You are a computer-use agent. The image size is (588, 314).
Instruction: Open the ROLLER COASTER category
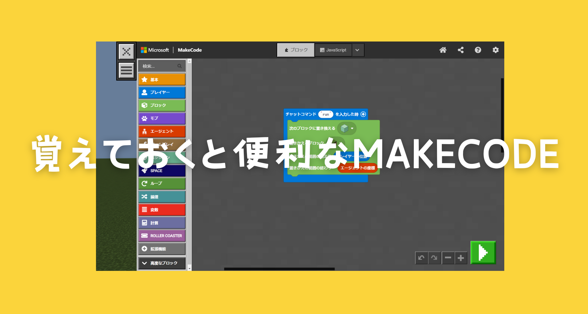point(161,235)
